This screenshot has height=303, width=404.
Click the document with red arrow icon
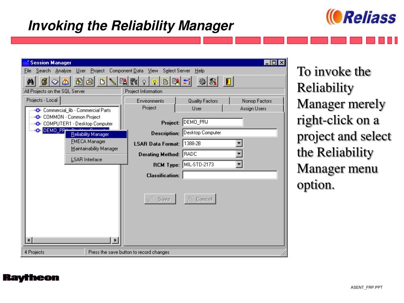pyautogui.click(x=176, y=82)
